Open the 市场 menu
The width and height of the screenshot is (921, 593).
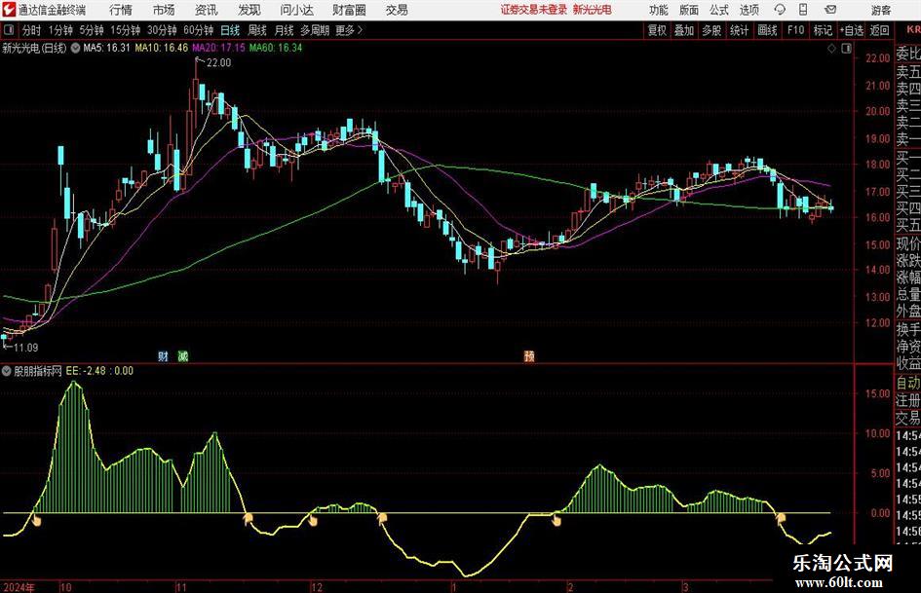tap(164, 10)
